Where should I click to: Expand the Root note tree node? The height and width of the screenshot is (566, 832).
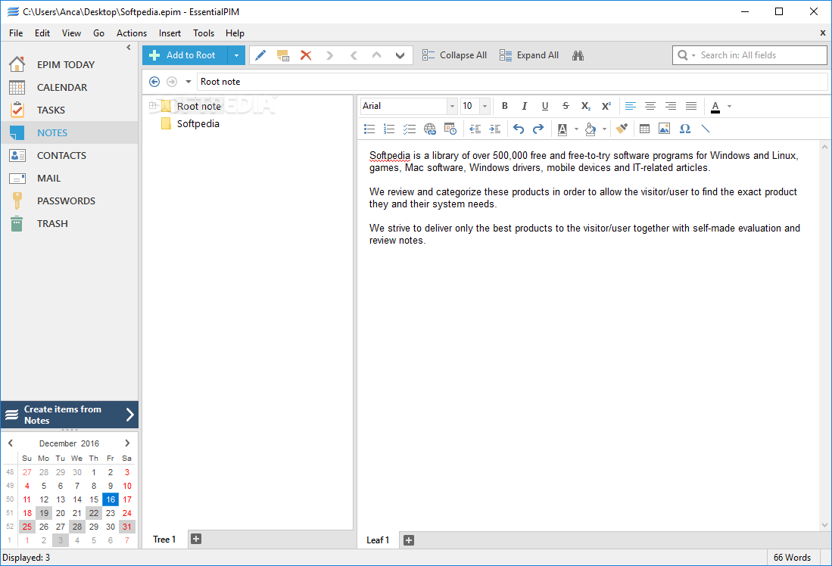[x=152, y=106]
